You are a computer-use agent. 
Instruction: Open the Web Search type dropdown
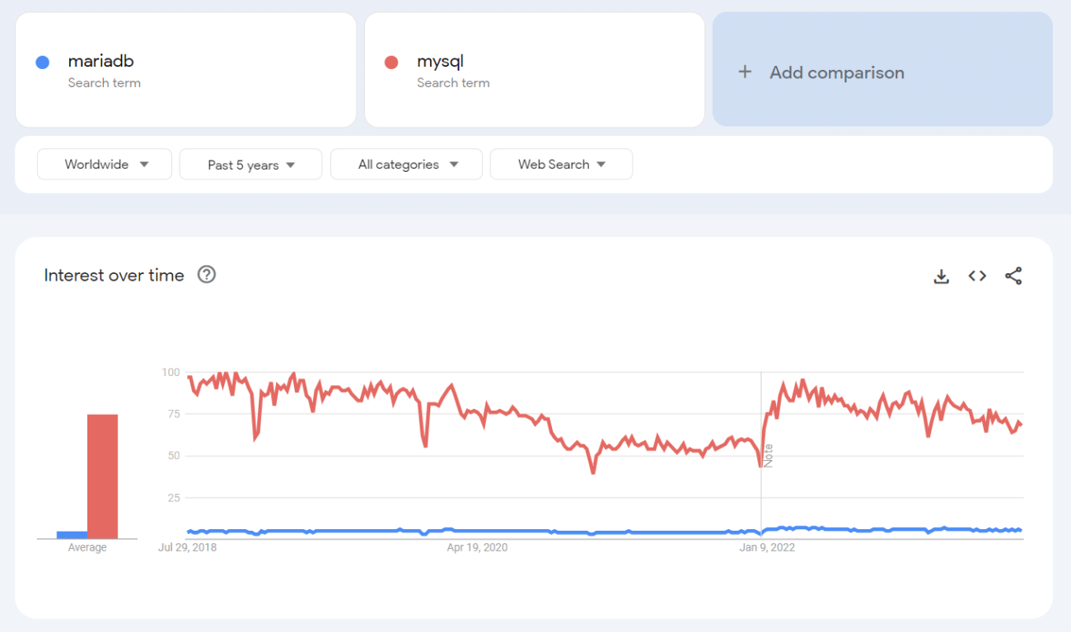561,164
